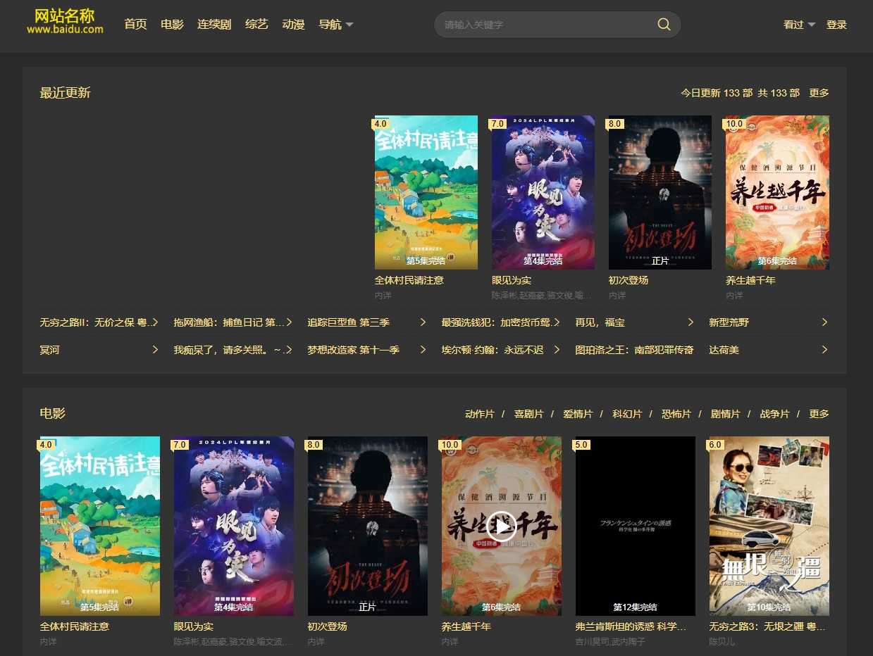Click the 养生越千年 title under 最近更新
The width and height of the screenshot is (873, 656).
(x=750, y=280)
